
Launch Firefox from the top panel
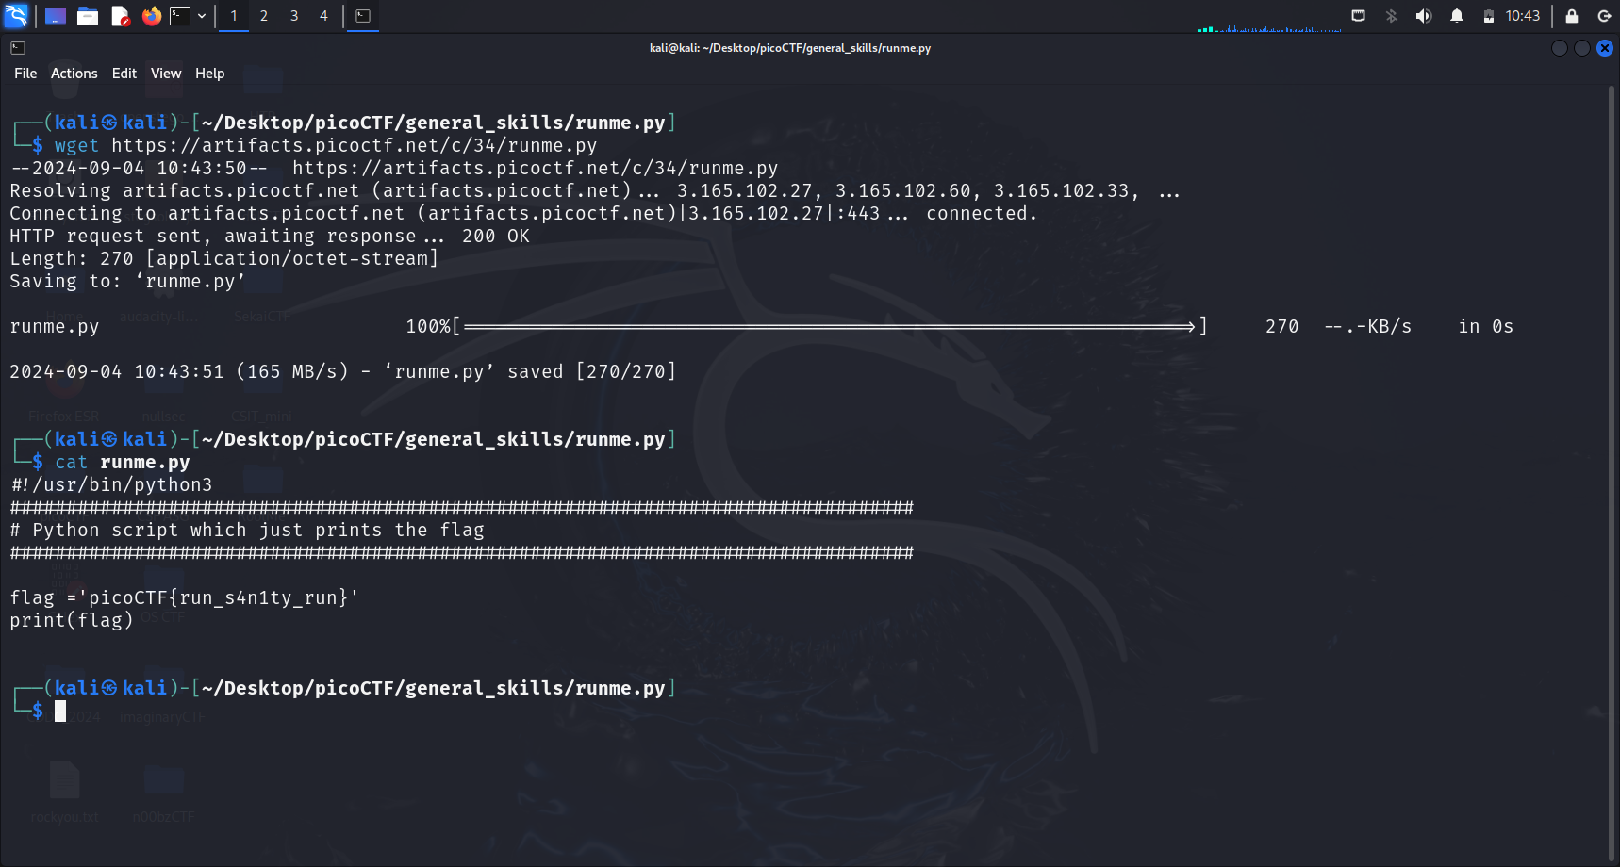(151, 16)
